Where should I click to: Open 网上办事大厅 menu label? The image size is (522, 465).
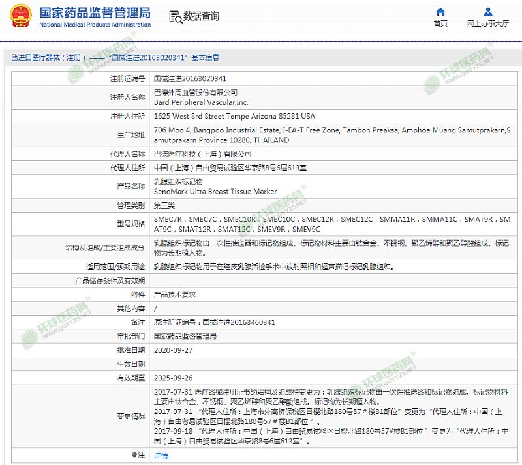[x=488, y=24]
